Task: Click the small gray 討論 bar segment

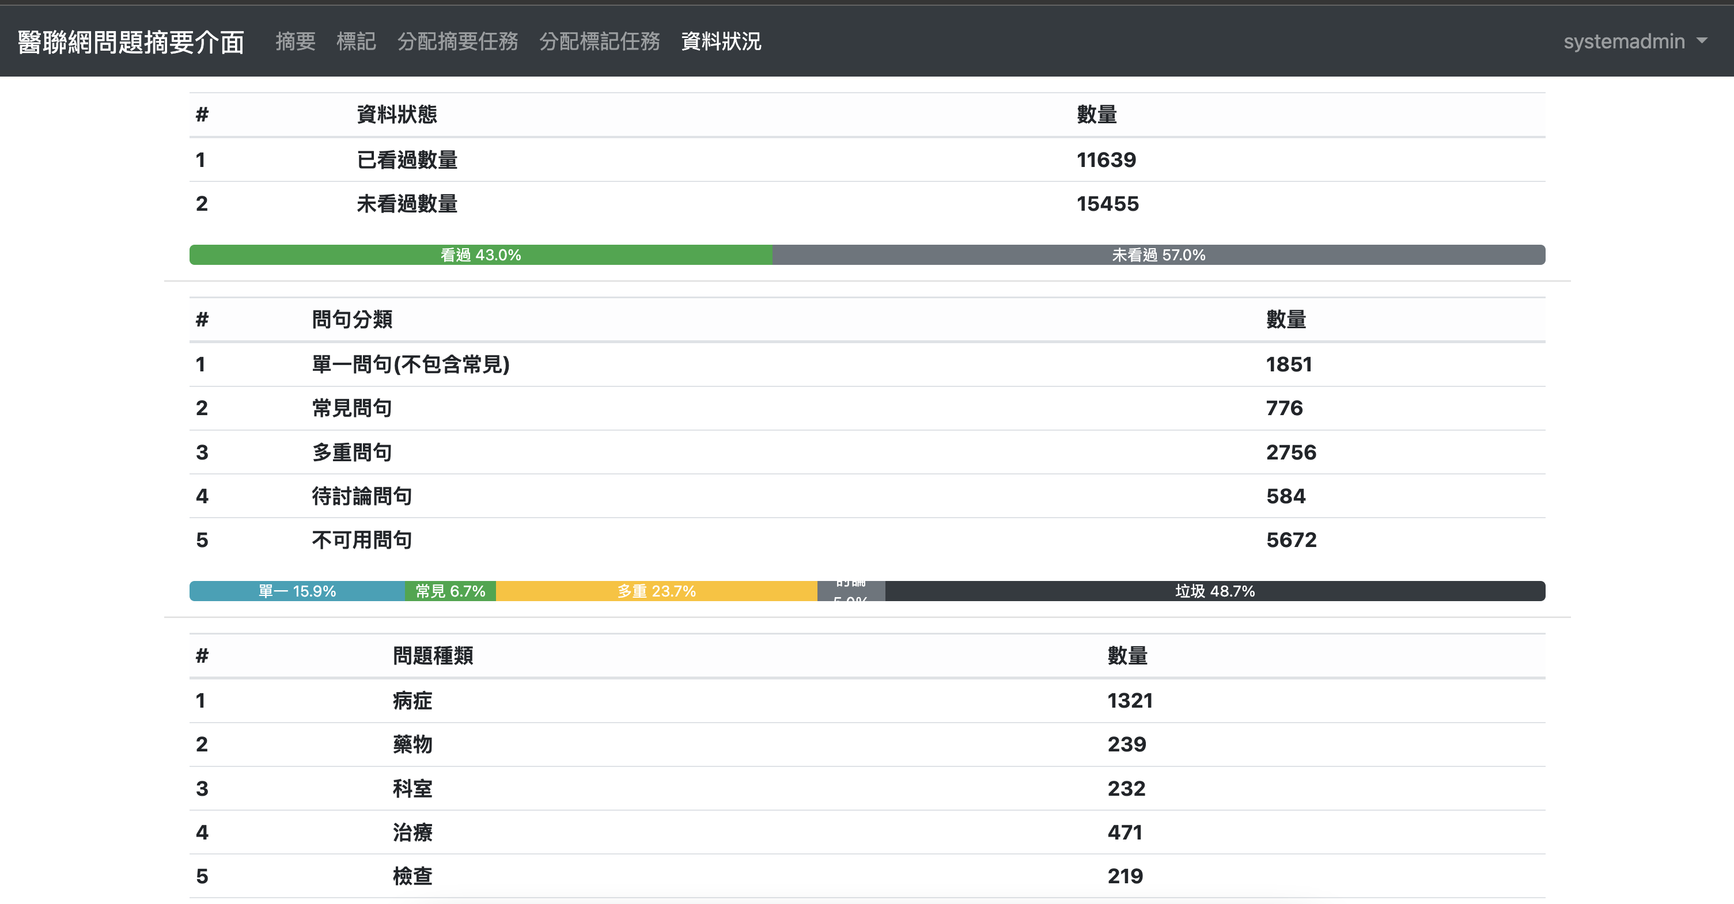Action: [x=851, y=591]
